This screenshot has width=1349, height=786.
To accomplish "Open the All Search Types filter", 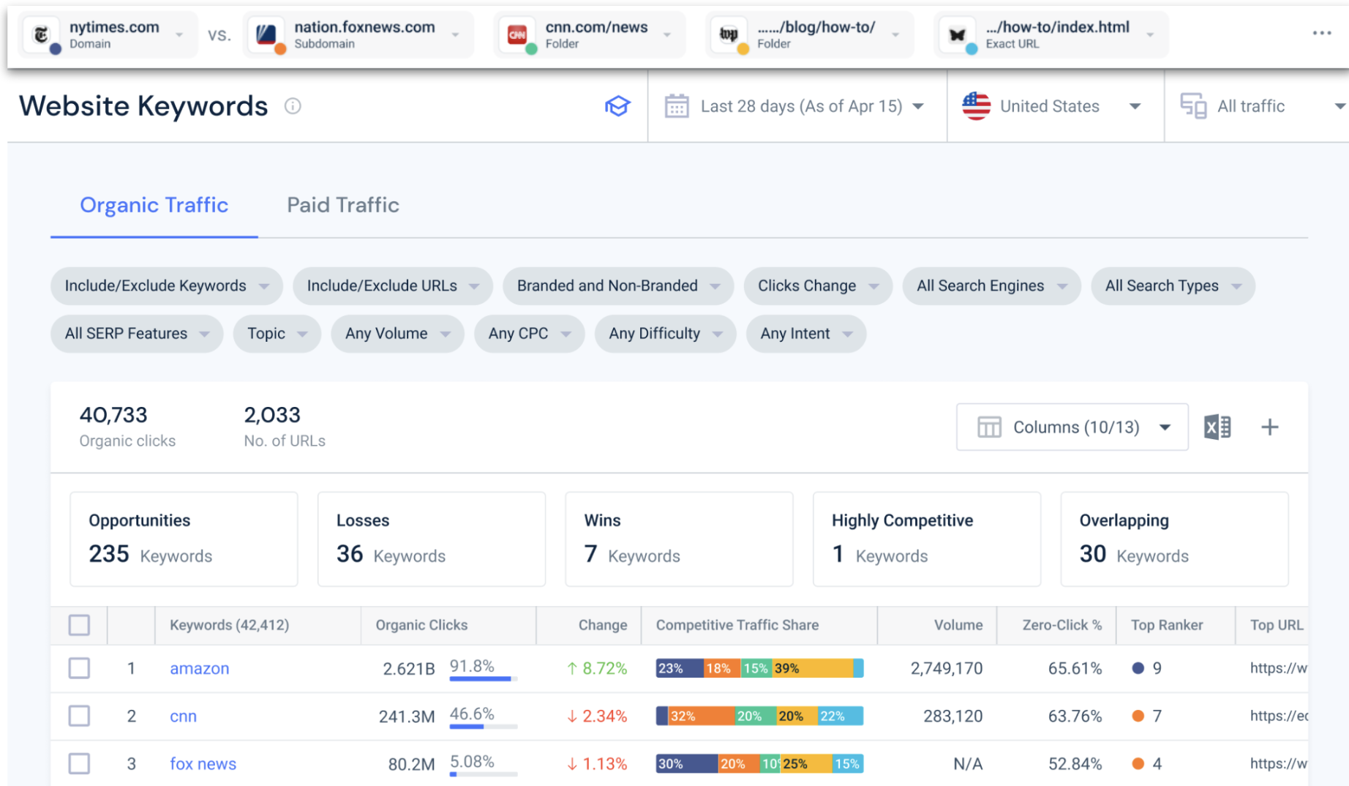I will [1173, 285].
